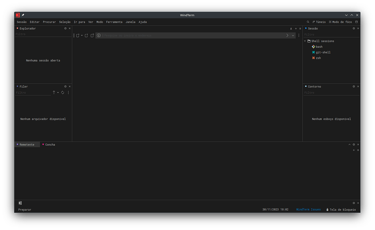Close the Explorador panel
The height and width of the screenshot is (230, 375).
(70, 29)
